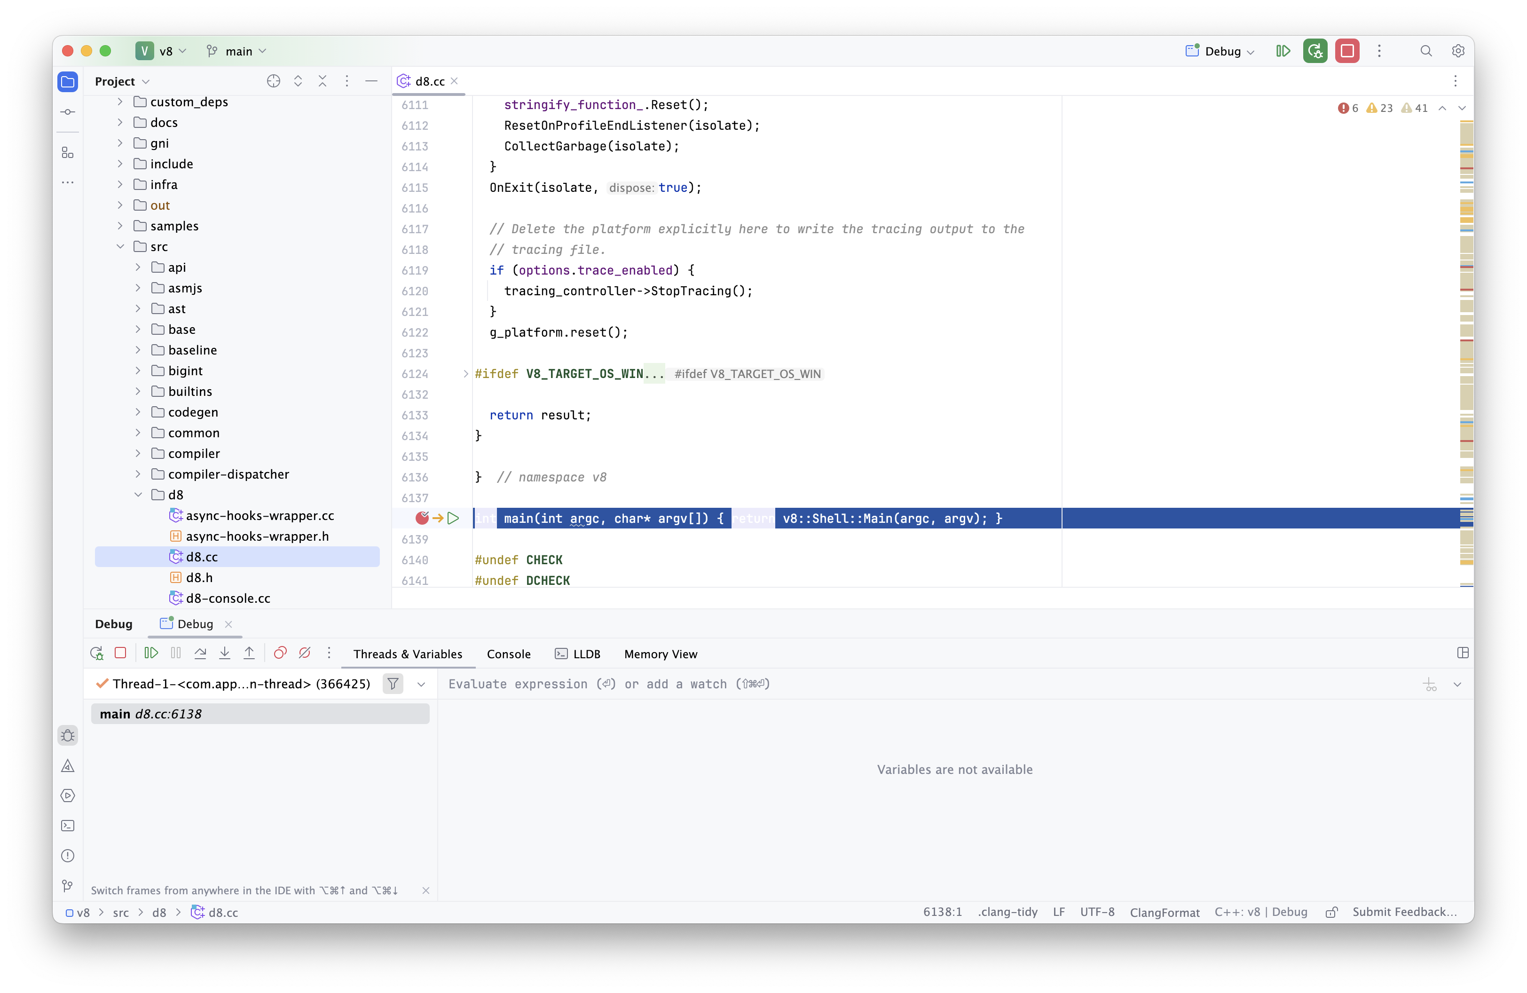Click Step Into debug icon
The height and width of the screenshot is (993, 1527).
click(x=225, y=653)
